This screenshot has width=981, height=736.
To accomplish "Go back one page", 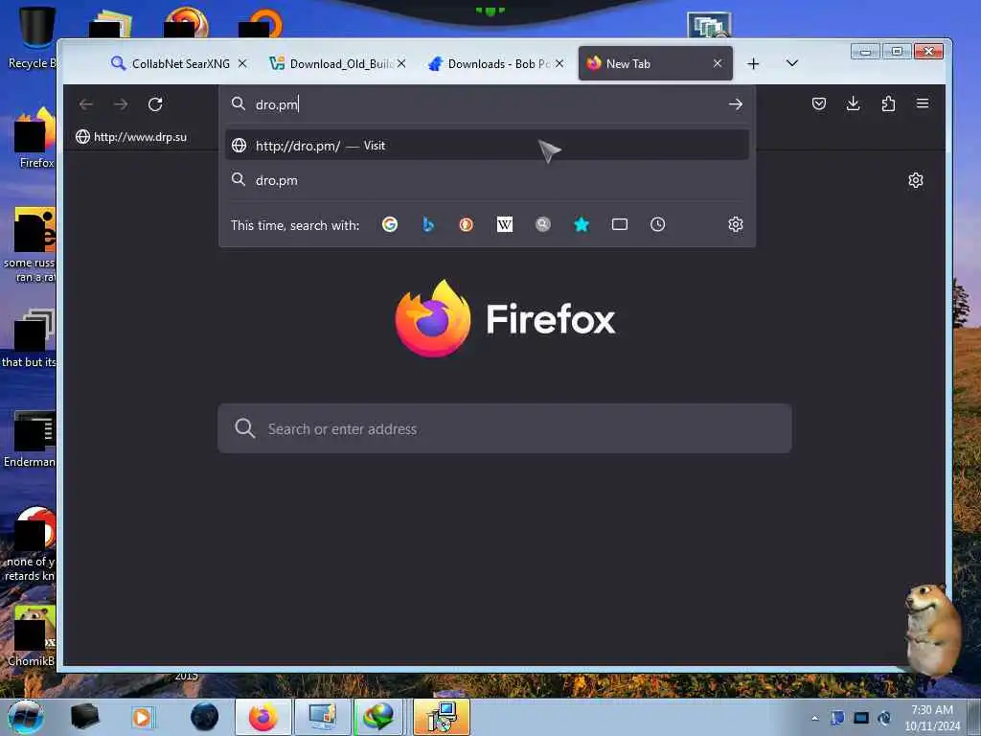I will tap(86, 103).
